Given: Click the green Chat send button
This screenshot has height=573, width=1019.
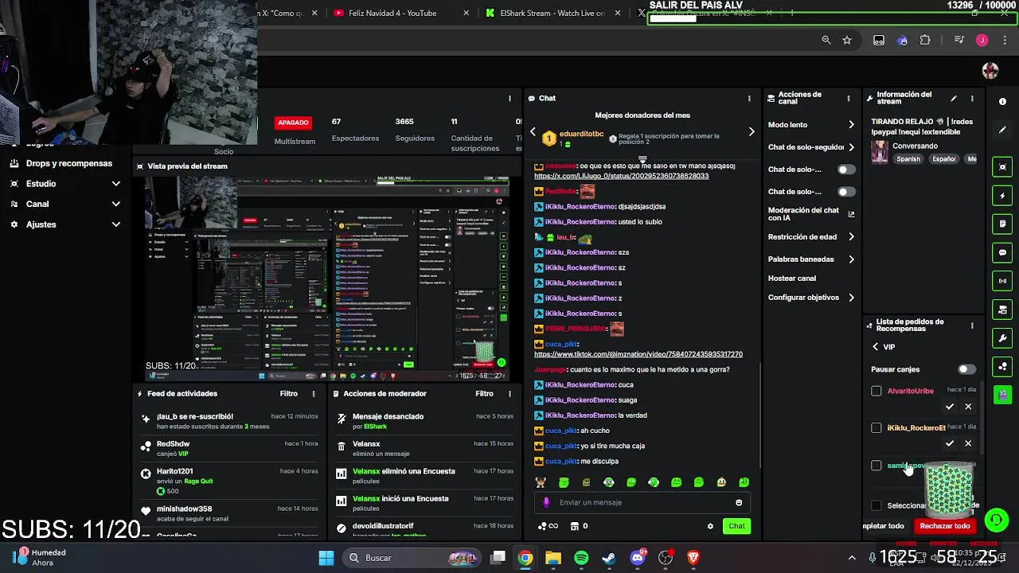Looking at the screenshot, I should coord(737,526).
